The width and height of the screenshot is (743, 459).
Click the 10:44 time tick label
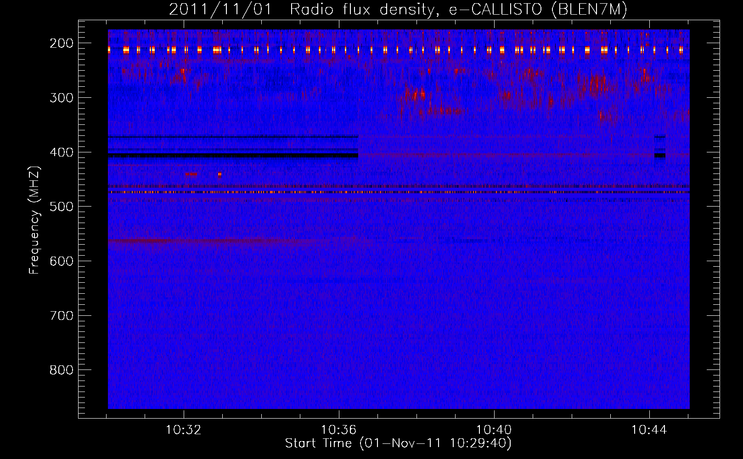649,430
